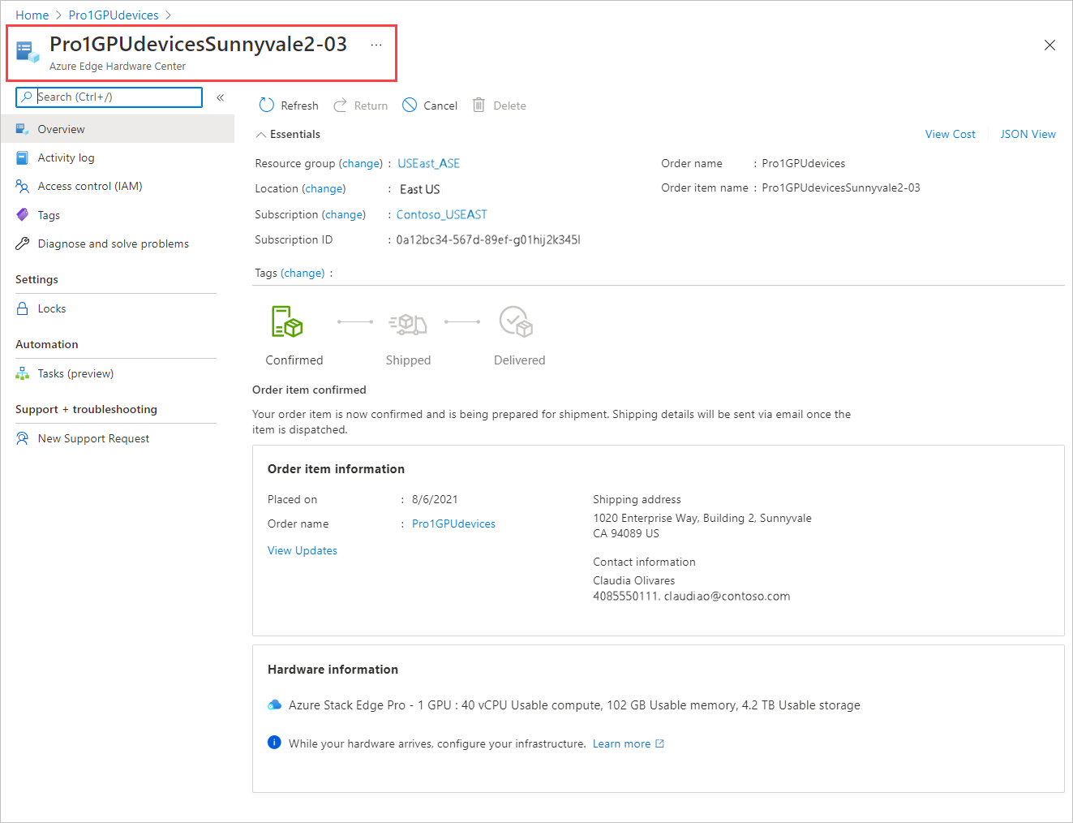Select the Access control (IAM) key icon
Screen dimensions: 1073x823
tap(23, 186)
